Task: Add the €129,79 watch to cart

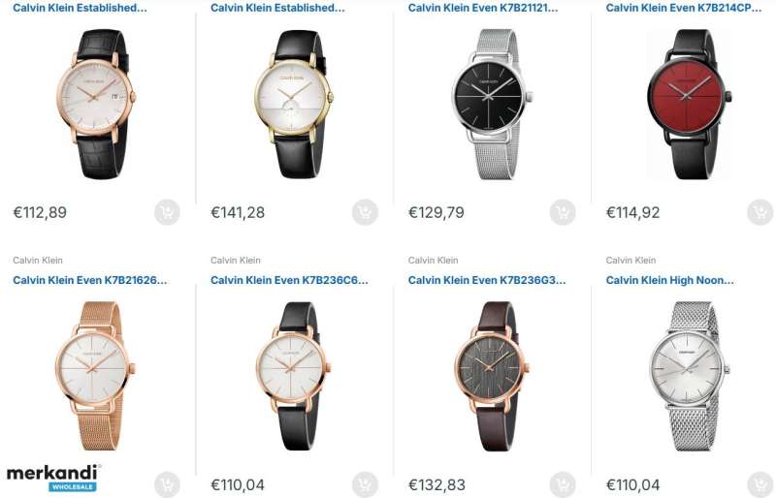Action: [x=563, y=212]
